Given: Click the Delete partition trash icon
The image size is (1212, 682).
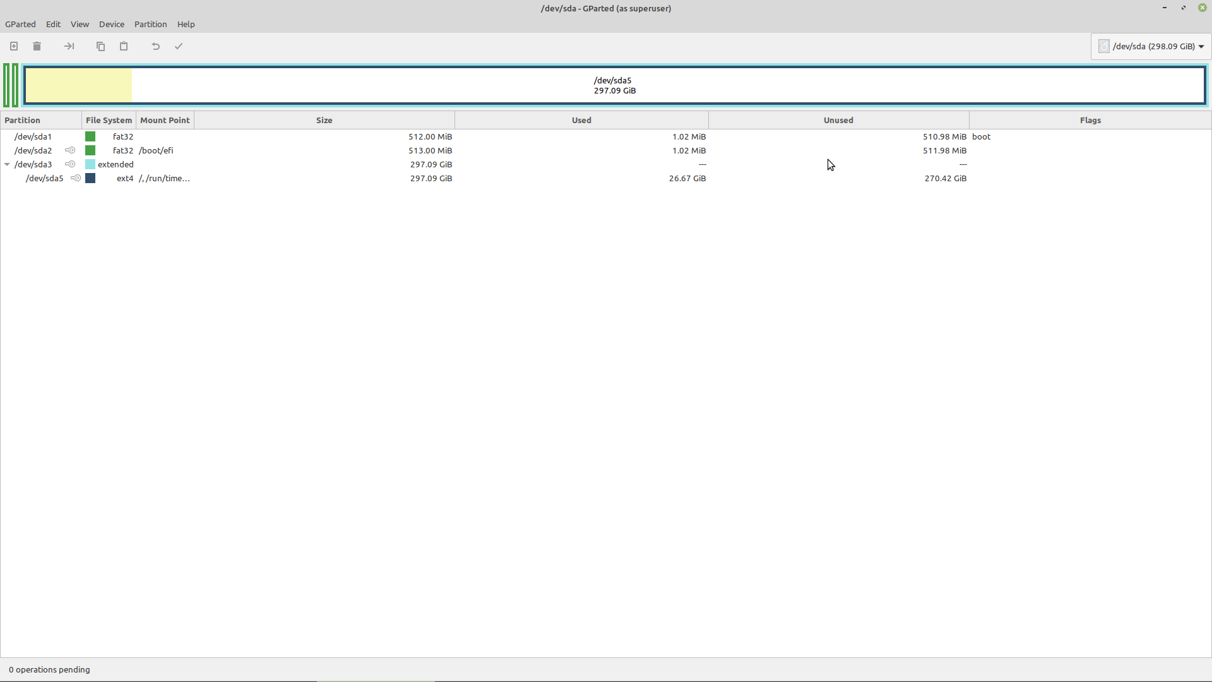Looking at the screenshot, I should pyautogui.click(x=37, y=46).
